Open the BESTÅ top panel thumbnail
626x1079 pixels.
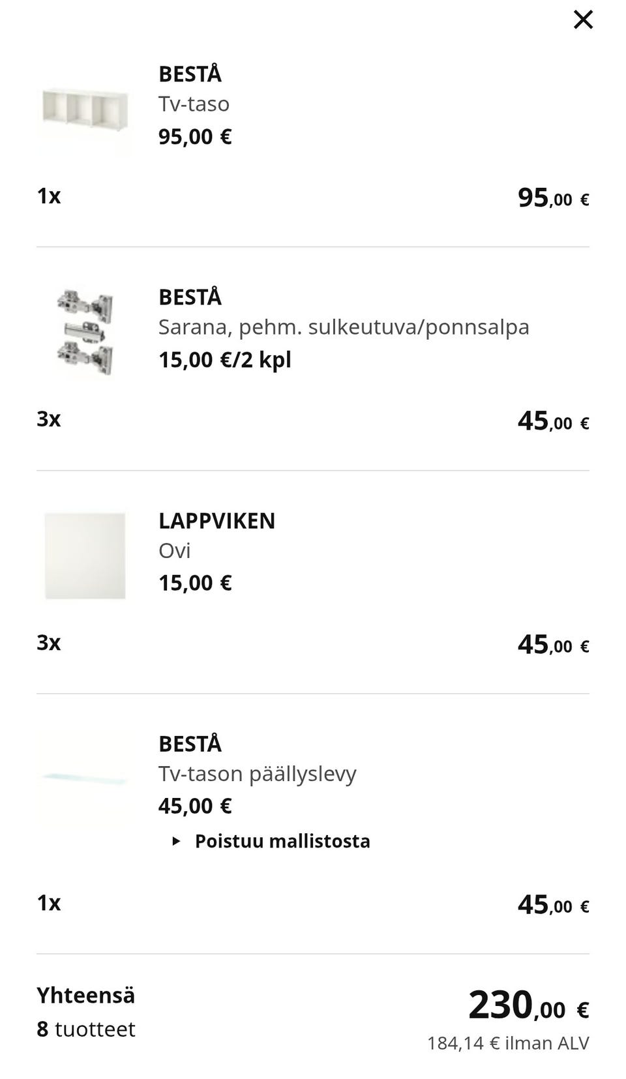point(85,778)
